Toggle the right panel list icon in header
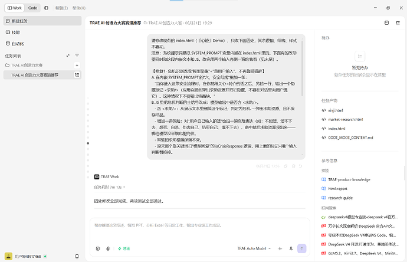This screenshot has height=262, width=407. click(398, 23)
